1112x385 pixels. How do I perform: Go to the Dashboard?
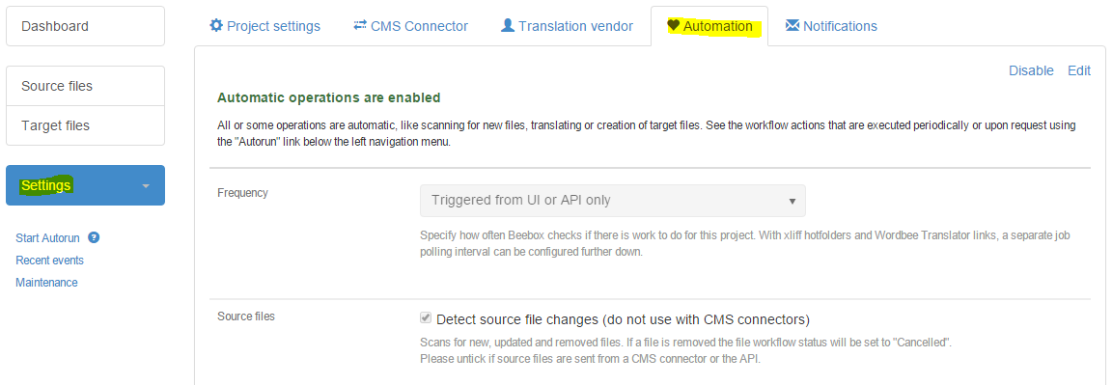pos(85,26)
